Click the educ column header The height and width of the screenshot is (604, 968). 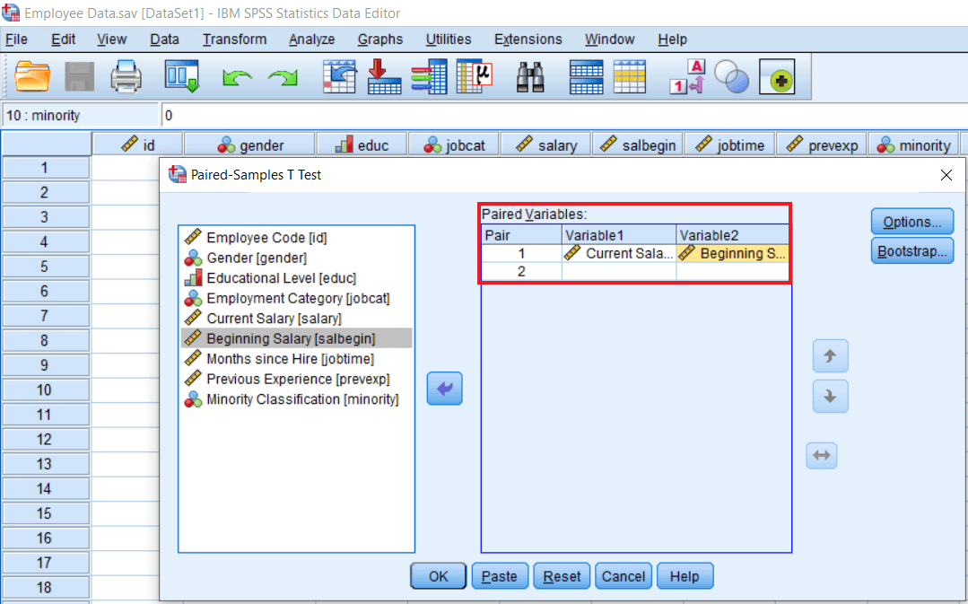point(362,145)
